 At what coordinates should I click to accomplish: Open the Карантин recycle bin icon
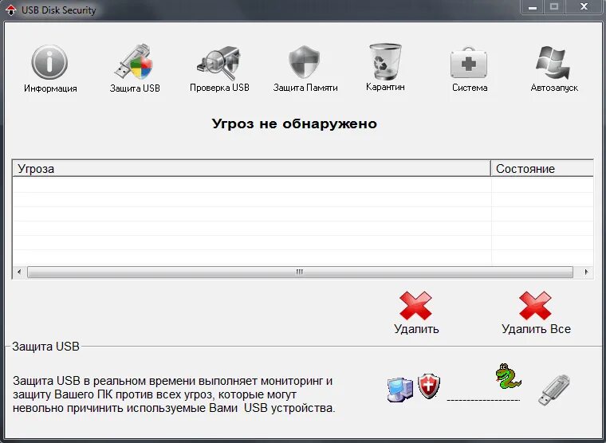click(x=385, y=62)
